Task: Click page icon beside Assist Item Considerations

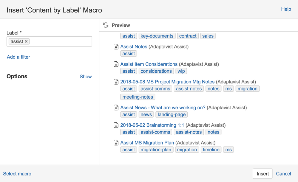Action: coord(116,64)
